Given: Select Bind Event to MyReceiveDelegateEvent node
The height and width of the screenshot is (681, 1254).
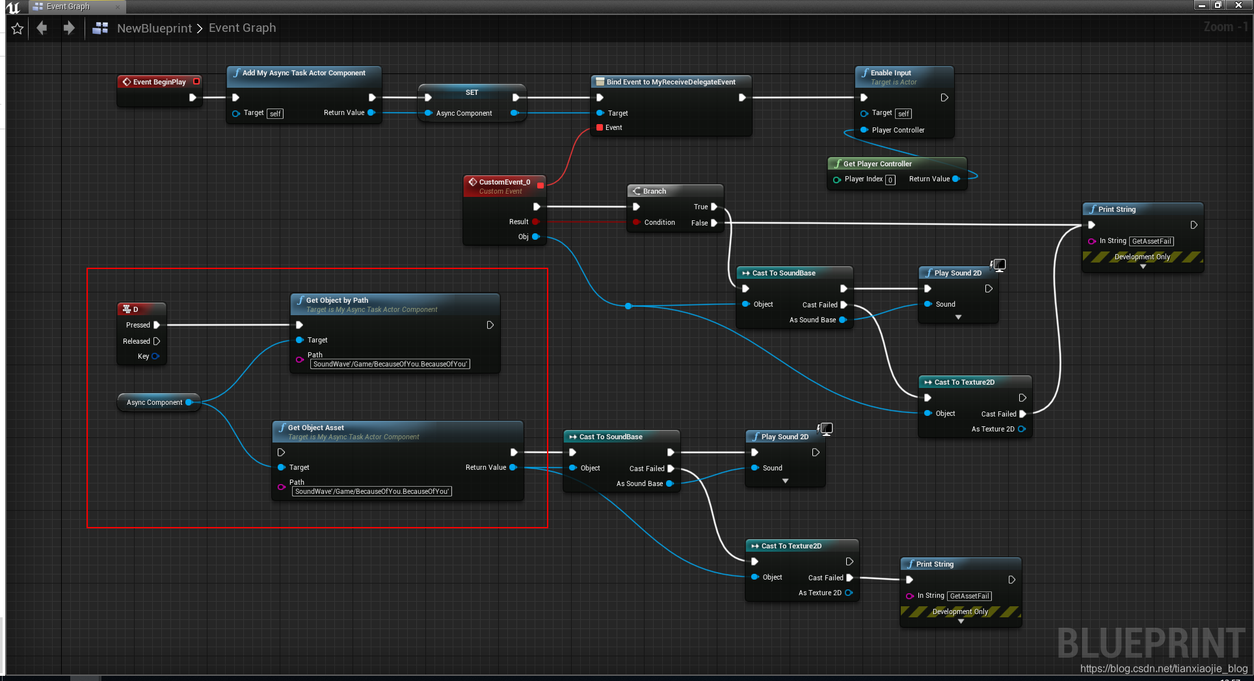Looking at the screenshot, I should (671, 82).
